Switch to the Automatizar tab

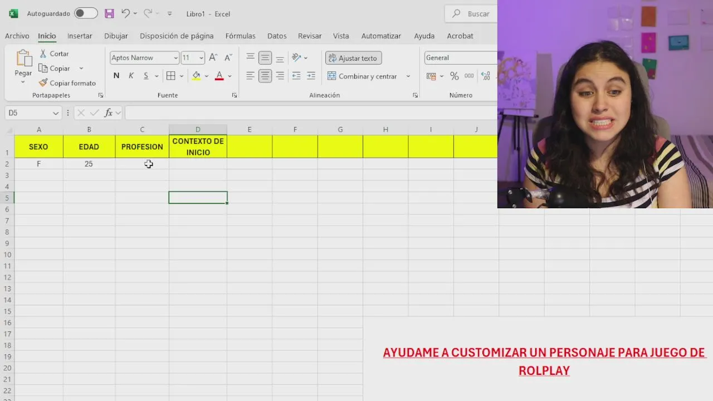pos(381,36)
